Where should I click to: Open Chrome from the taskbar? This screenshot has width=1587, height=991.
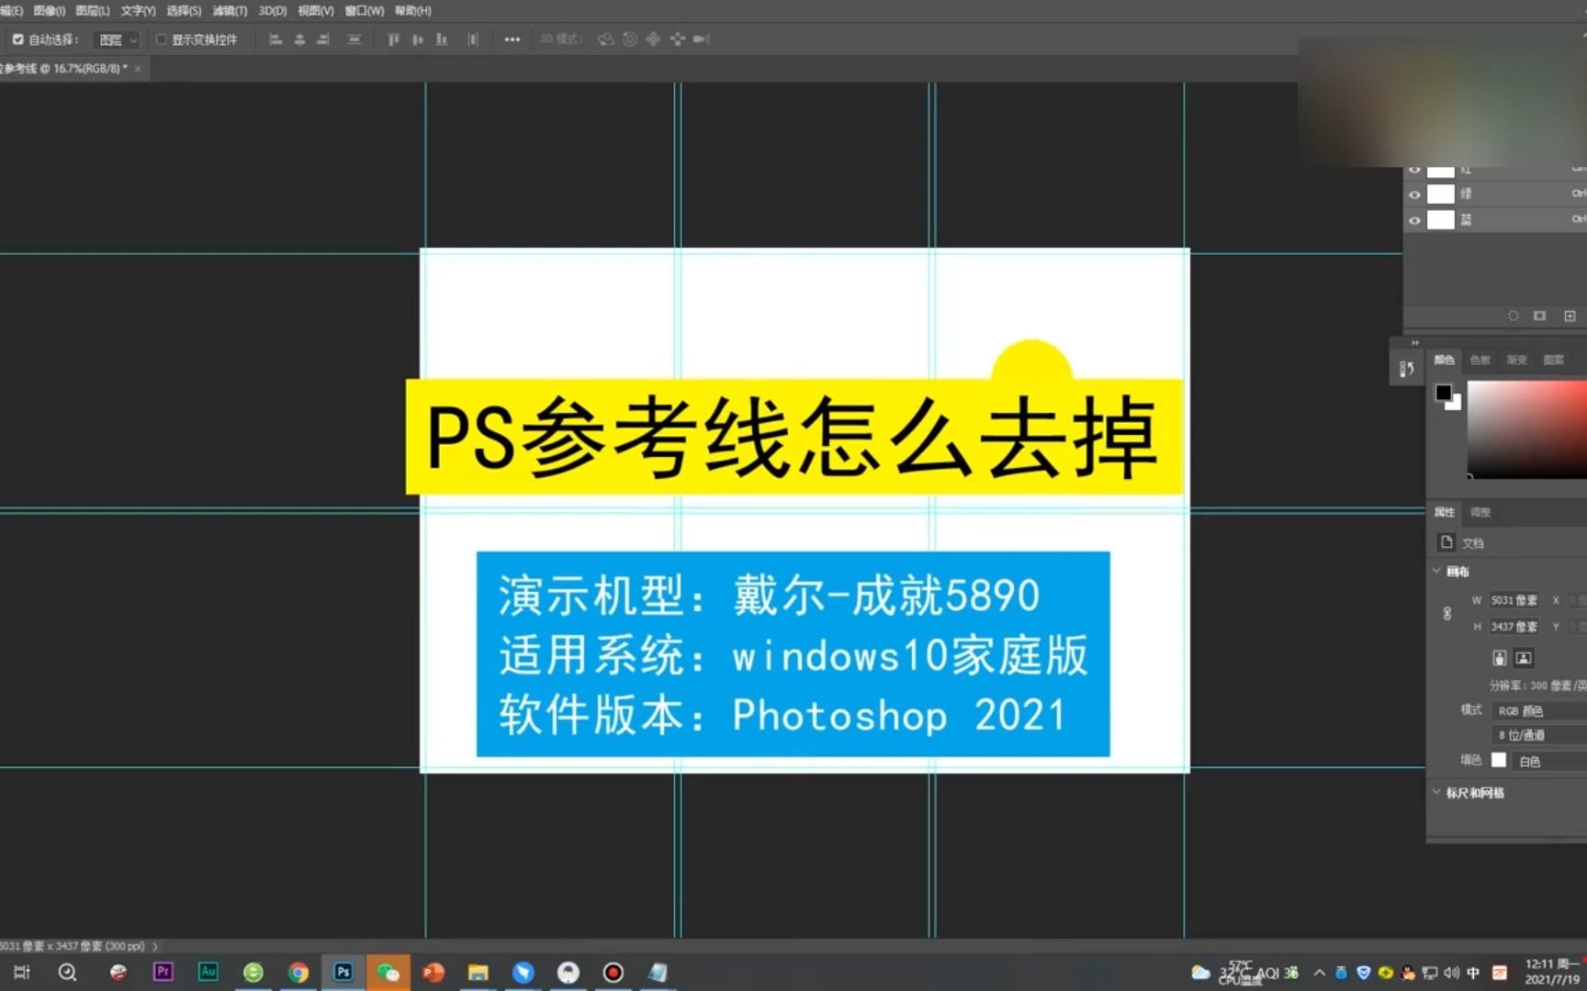click(x=298, y=972)
